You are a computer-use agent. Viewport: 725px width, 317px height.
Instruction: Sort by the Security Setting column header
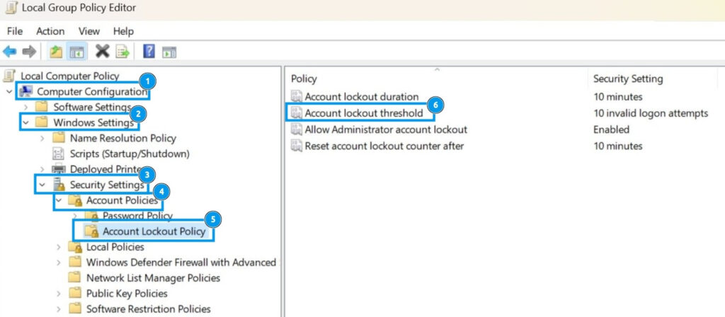628,79
